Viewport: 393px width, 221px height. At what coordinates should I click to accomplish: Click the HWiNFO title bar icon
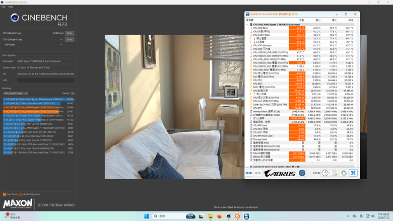coord(247,14)
